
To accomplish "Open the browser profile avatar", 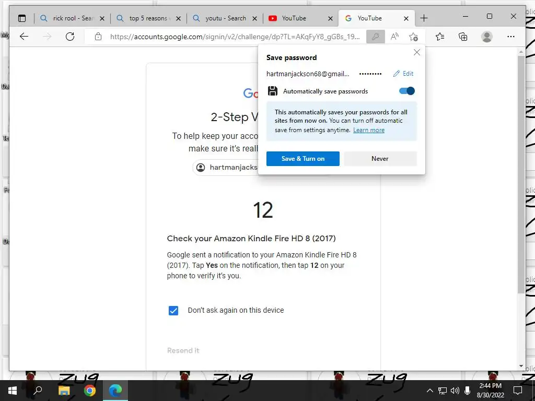I will point(487,37).
